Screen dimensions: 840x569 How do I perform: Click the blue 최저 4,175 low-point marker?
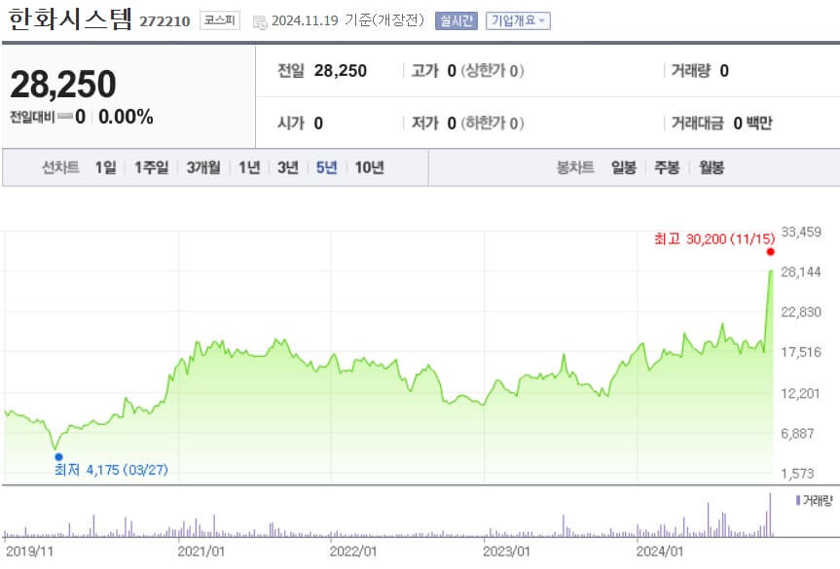(59, 456)
